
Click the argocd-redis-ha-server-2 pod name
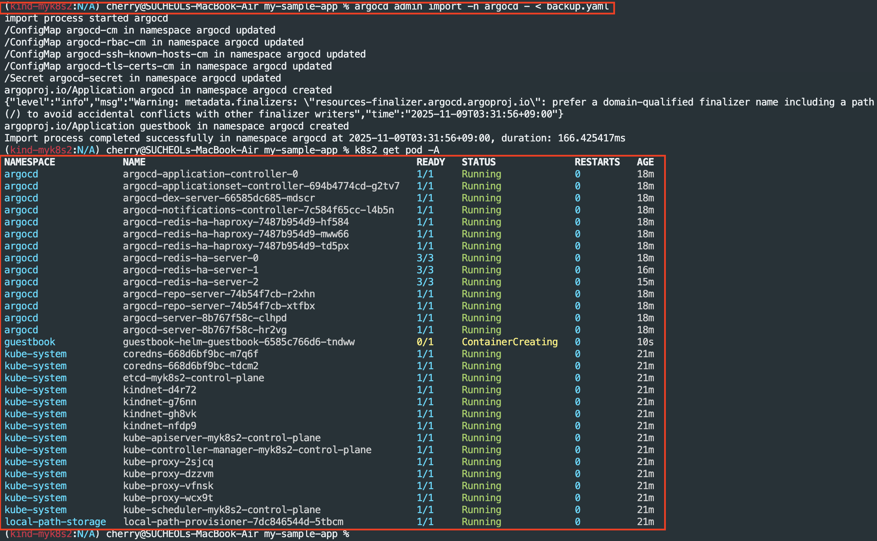(191, 282)
